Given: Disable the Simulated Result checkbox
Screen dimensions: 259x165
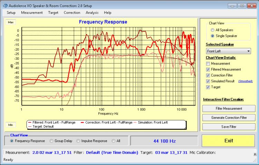Looking at the screenshot, I should [208, 81].
